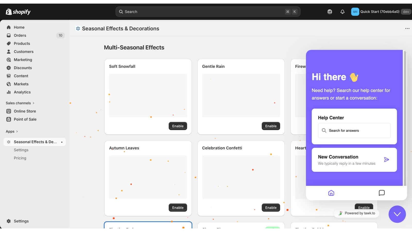Click the Shopify logo
Screen dimensions: 412x232
tap(18, 12)
